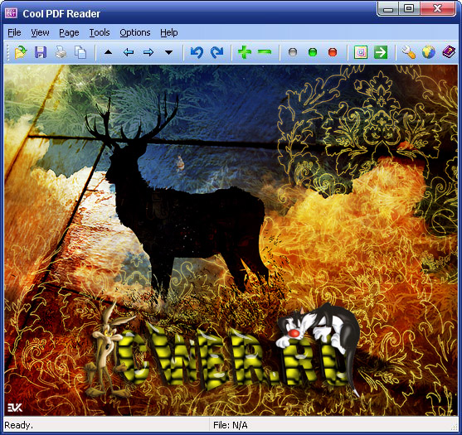Click the Print icon in toolbar
Screen dimensions: 462x435
(x=61, y=52)
